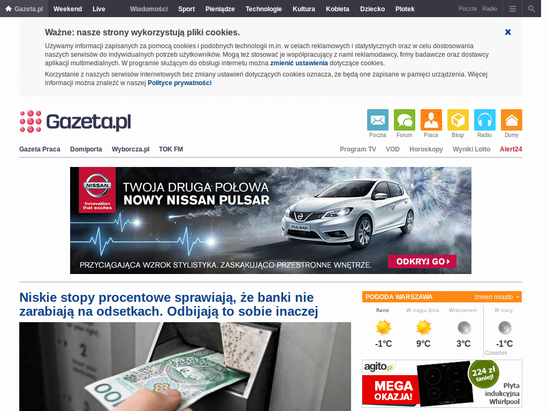Open the Niskie stopy procentowe headline
The width and height of the screenshot is (548, 411).
169,305
